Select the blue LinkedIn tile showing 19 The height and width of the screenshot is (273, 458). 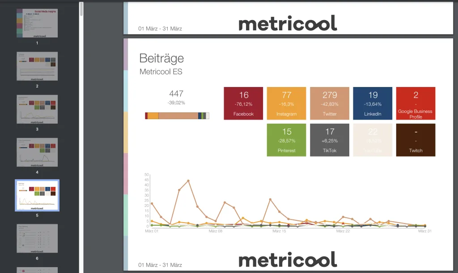click(373, 103)
